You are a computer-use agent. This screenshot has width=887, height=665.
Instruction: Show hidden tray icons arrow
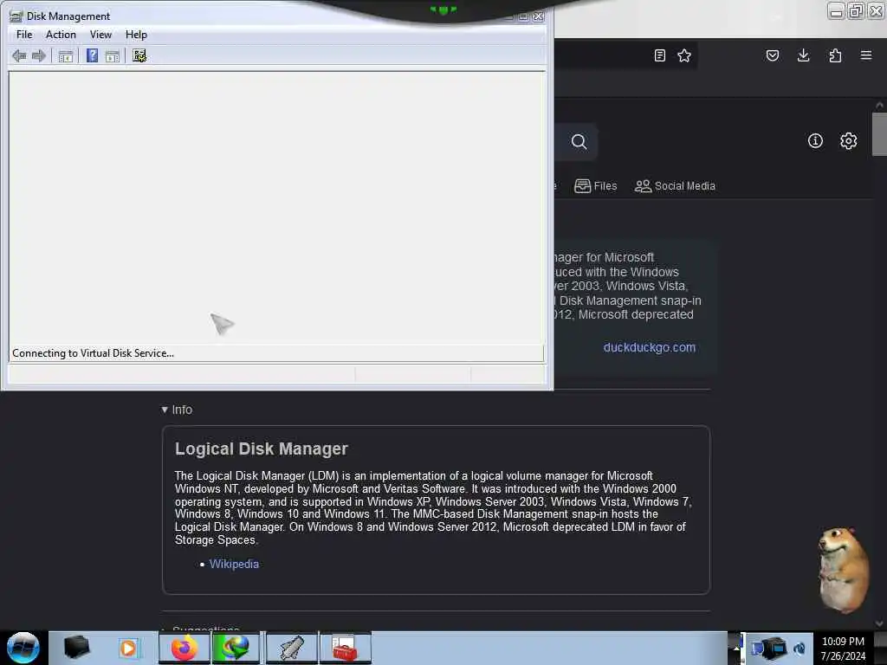pos(736,648)
